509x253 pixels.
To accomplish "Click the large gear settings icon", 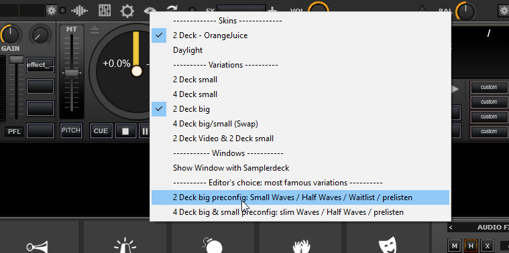I will (127, 11).
